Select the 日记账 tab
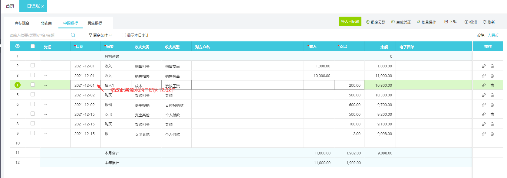This screenshot has height=178, width=507. click(33, 6)
